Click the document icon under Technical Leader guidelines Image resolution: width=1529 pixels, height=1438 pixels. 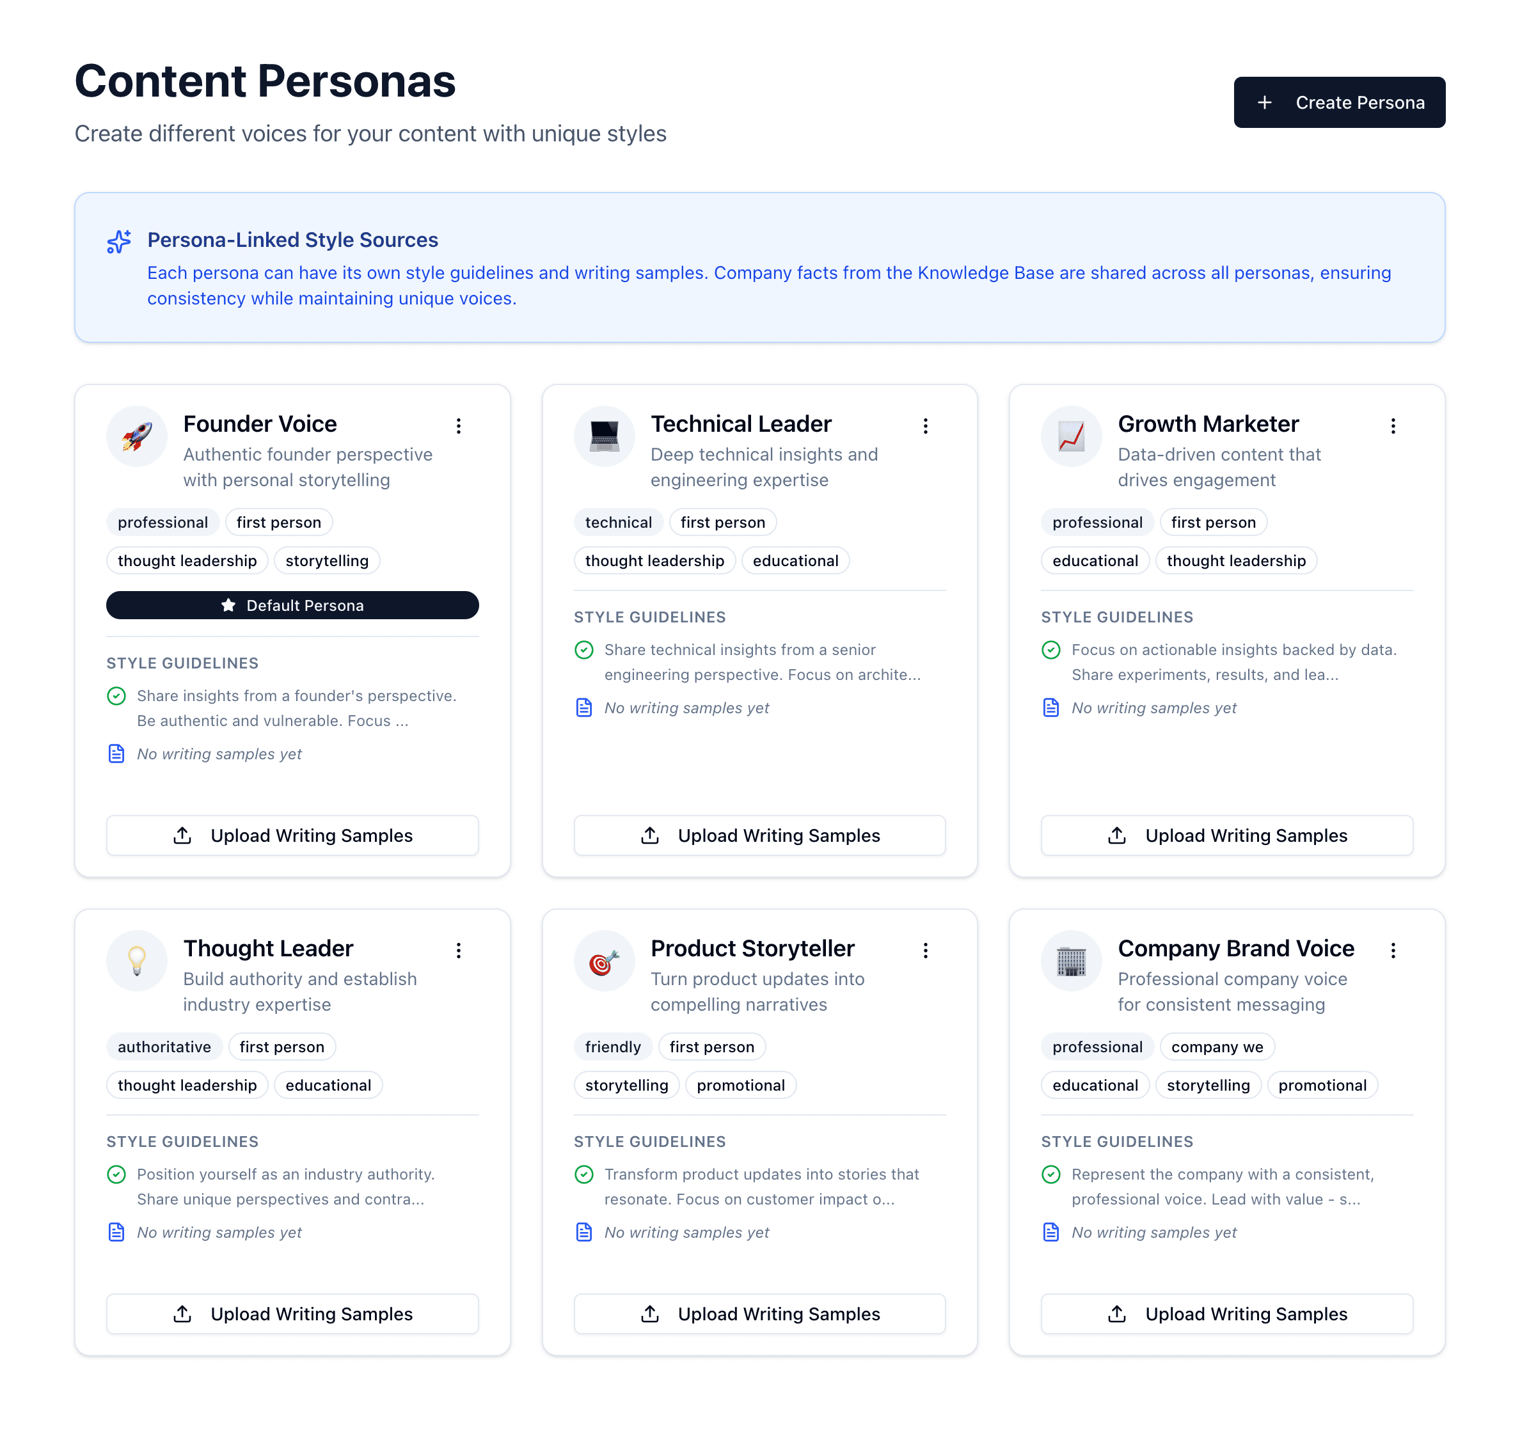pyautogui.click(x=585, y=707)
